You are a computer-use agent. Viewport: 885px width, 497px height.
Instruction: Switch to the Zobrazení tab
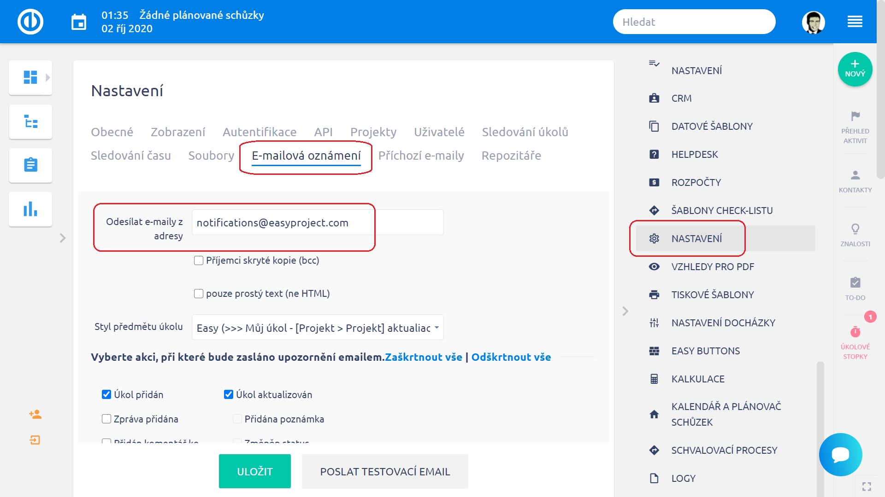point(178,132)
